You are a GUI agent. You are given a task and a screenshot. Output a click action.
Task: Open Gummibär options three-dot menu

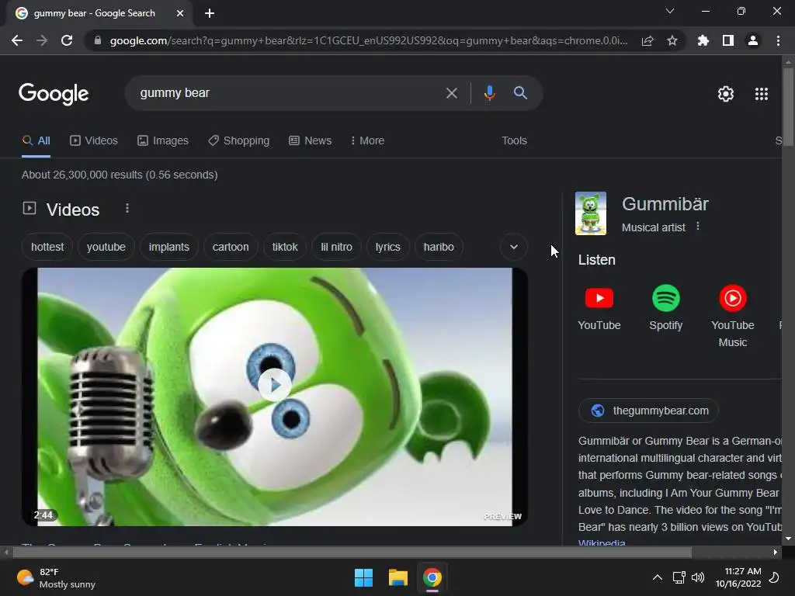tap(698, 226)
